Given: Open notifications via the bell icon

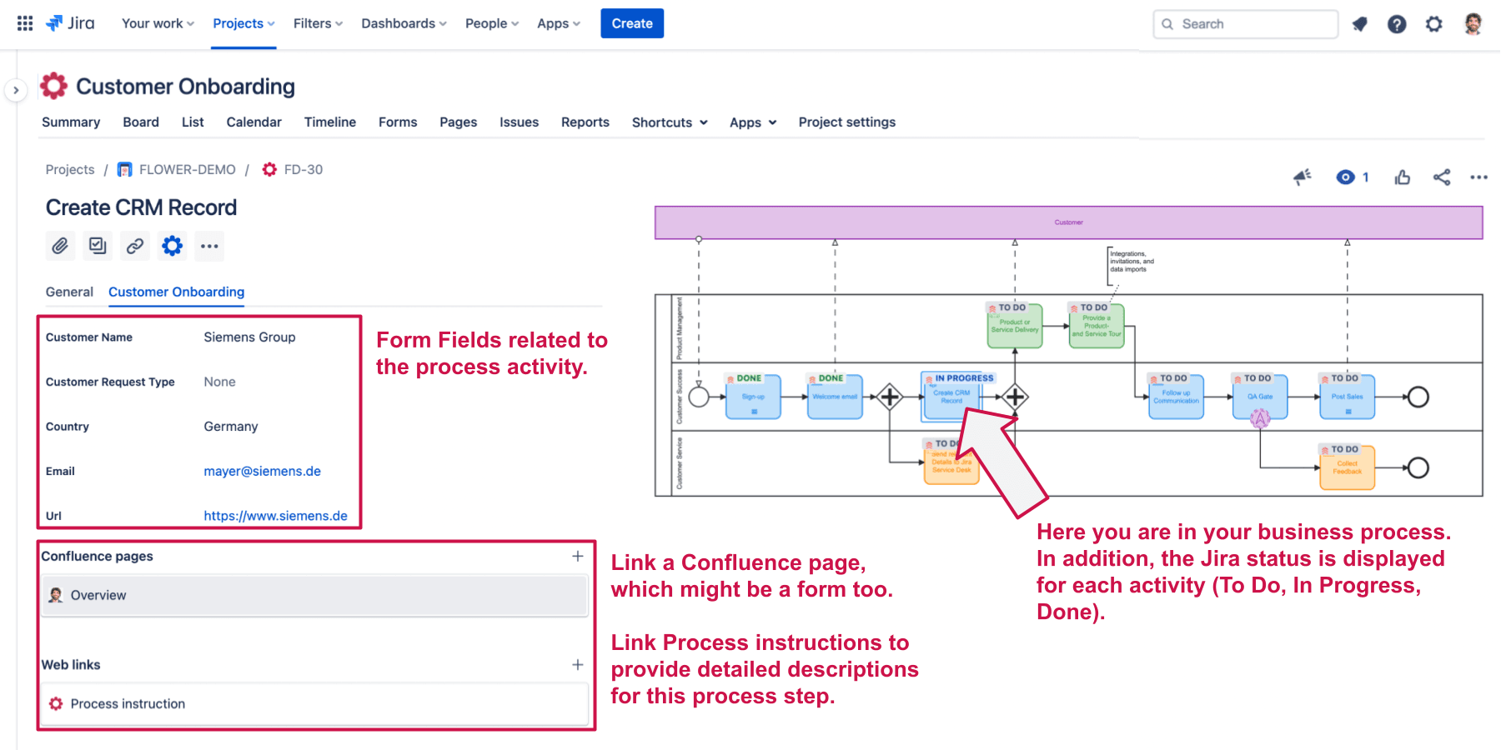Looking at the screenshot, I should click(x=1359, y=24).
